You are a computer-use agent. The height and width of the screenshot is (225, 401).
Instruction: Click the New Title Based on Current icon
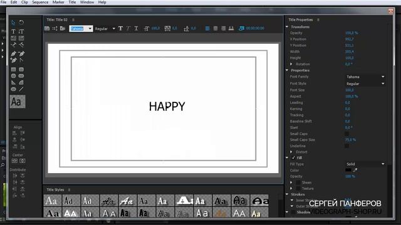[x=47, y=28]
